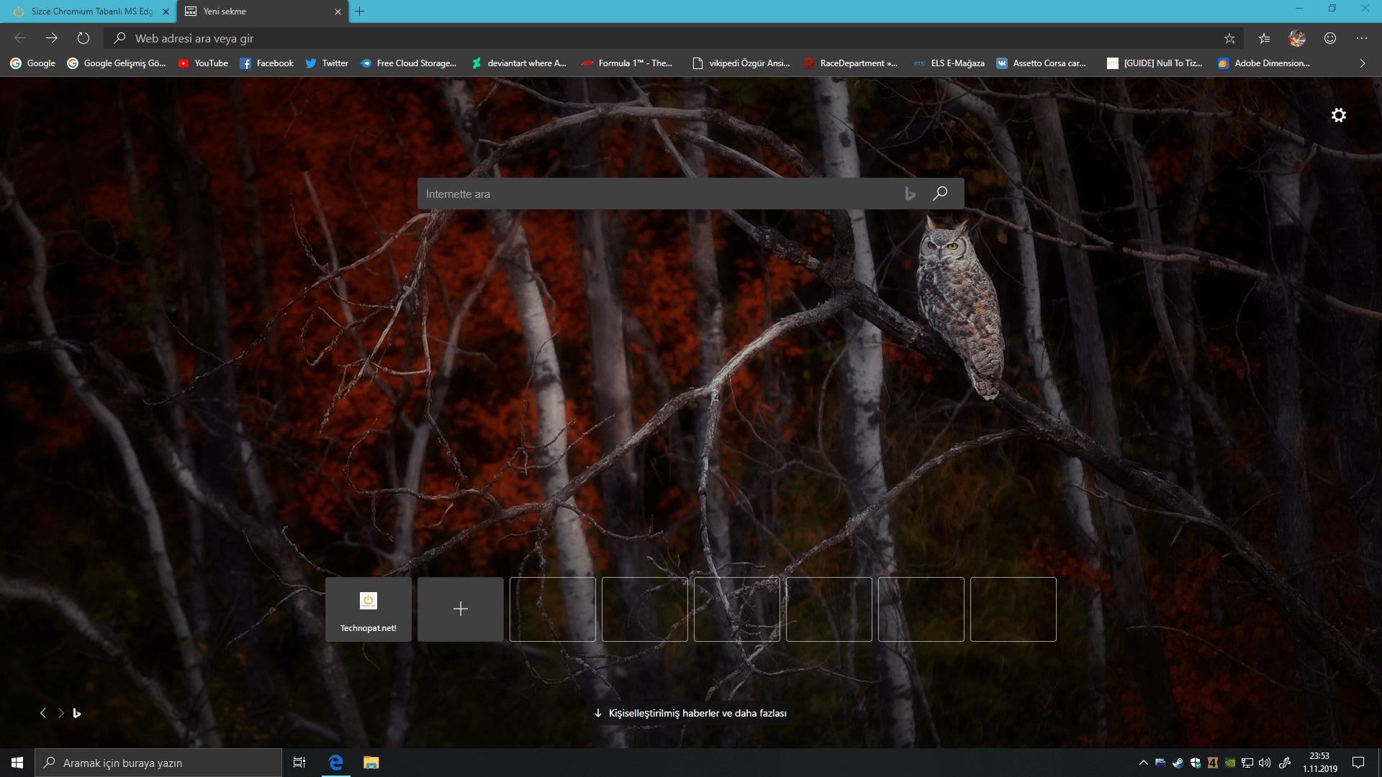The width and height of the screenshot is (1382, 777).
Task: Show hidden system tray icons
Action: coord(1143,763)
